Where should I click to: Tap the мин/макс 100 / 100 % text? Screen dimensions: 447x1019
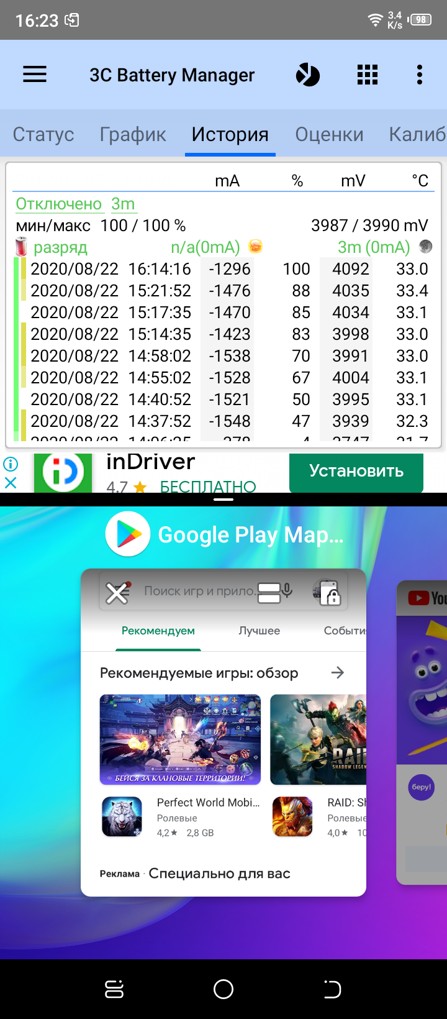click(x=101, y=226)
